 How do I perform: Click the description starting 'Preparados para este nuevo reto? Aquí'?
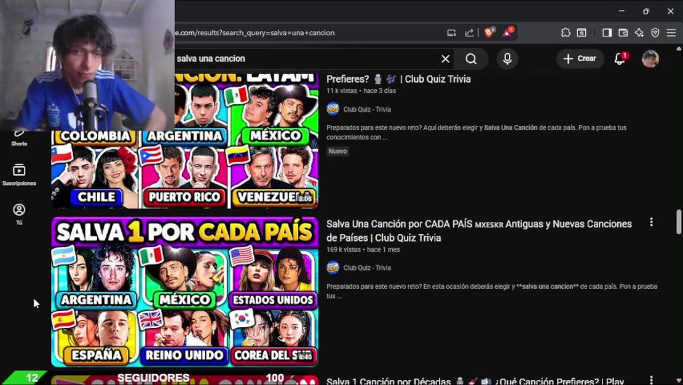tap(476, 133)
